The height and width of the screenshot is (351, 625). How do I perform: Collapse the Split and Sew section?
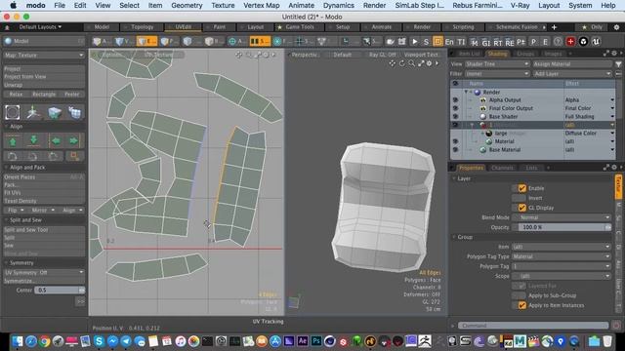7,220
